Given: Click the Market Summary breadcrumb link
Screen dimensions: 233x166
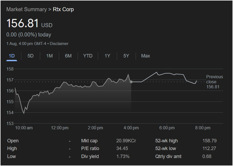Looking at the screenshot, I should pos(27,9).
